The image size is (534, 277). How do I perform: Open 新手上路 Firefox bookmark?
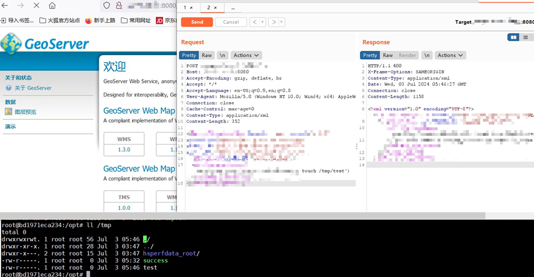(x=100, y=20)
